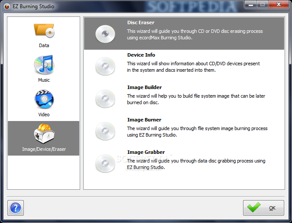Click the Device Info description about CD/DVD devices
Viewport: 292px width, 223px height.
[x=193, y=67]
